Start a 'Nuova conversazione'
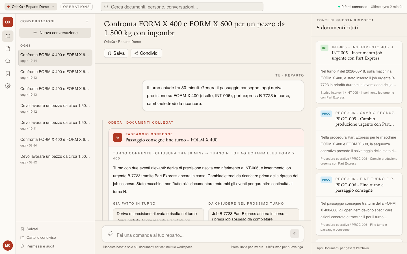The height and width of the screenshot is (254, 407). point(55,33)
